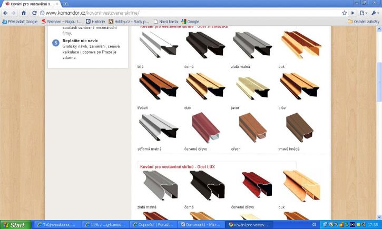Click the 'tmavě hnědá' label
The height and width of the screenshot is (229, 382).
[x=289, y=149]
